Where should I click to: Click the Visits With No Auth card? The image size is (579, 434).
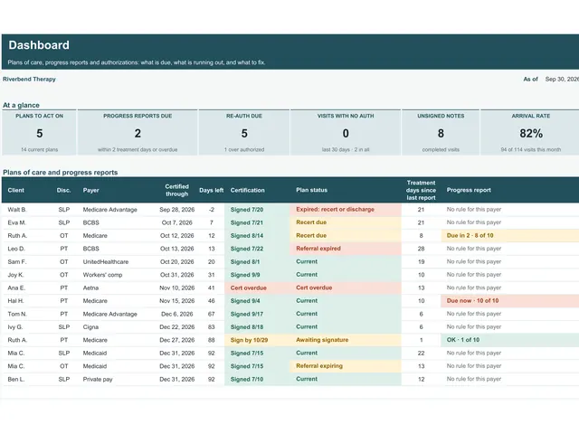(346, 133)
